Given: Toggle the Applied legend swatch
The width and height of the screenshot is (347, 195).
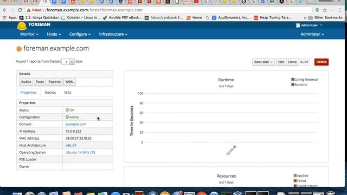Looking at the screenshot, I should point(295,175).
